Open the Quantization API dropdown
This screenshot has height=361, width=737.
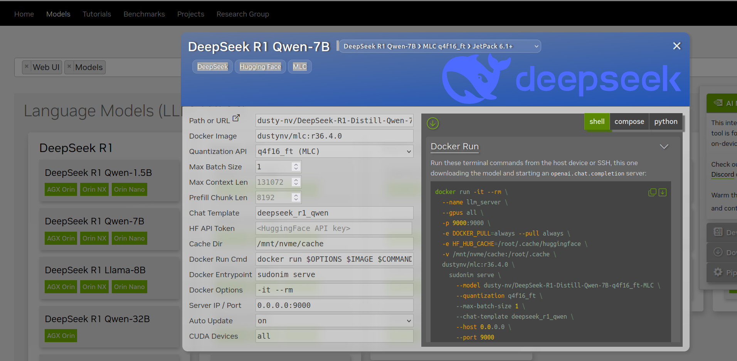(x=334, y=151)
